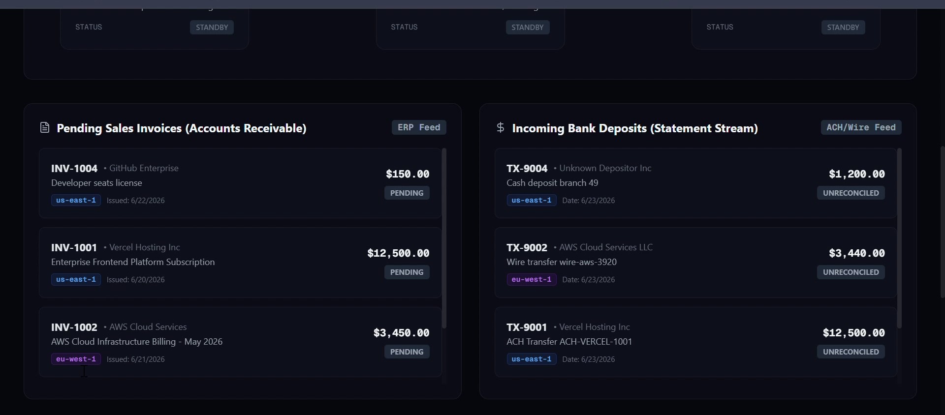The image size is (945, 415).
Task: Click the Date: 6/23/2026 on TX-9002
Action: (x=589, y=280)
